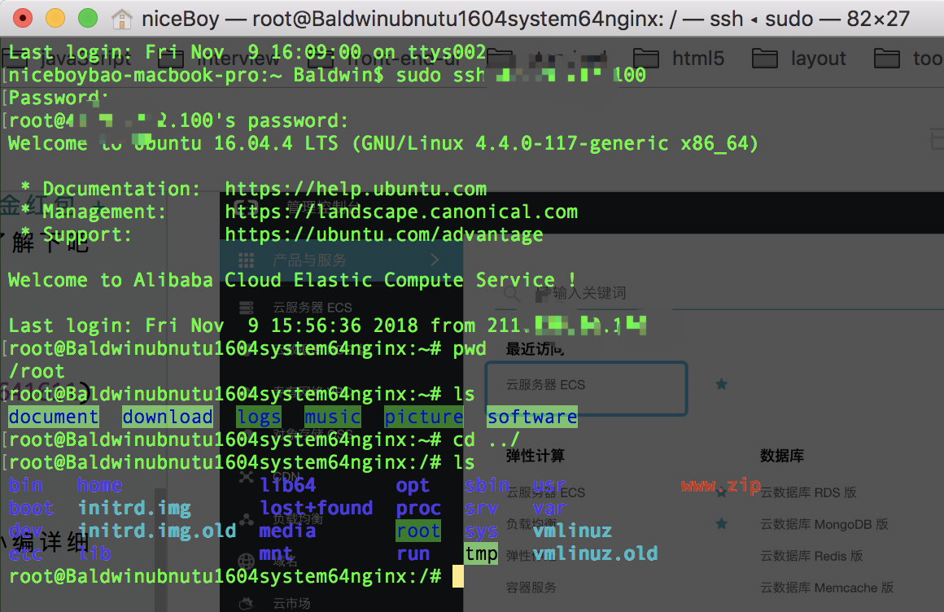Open 容器服务 link under 弹性计算

pyautogui.click(x=531, y=588)
